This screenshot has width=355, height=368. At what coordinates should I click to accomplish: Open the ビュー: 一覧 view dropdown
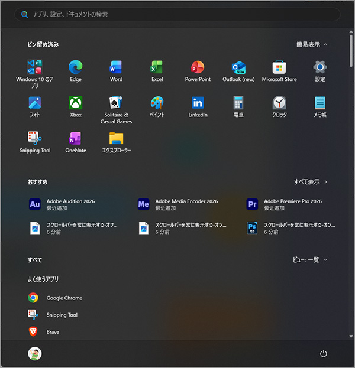tap(310, 260)
